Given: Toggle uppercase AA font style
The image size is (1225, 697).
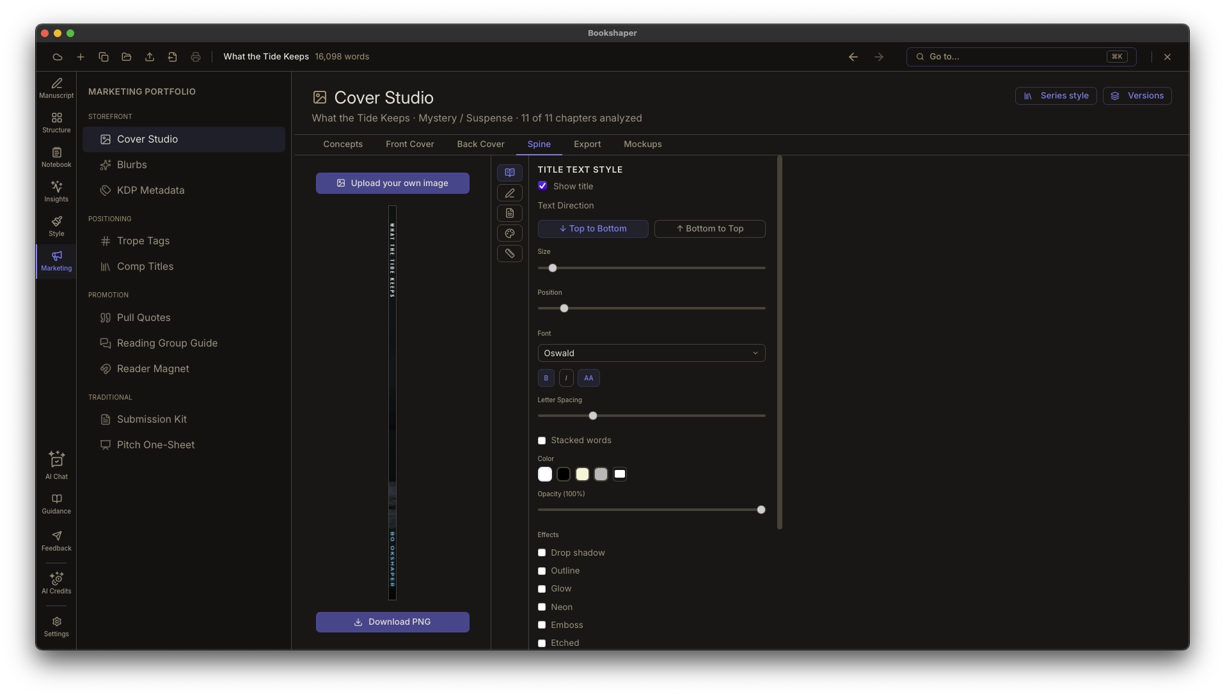Looking at the screenshot, I should pyautogui.click(x=589, y=378).
